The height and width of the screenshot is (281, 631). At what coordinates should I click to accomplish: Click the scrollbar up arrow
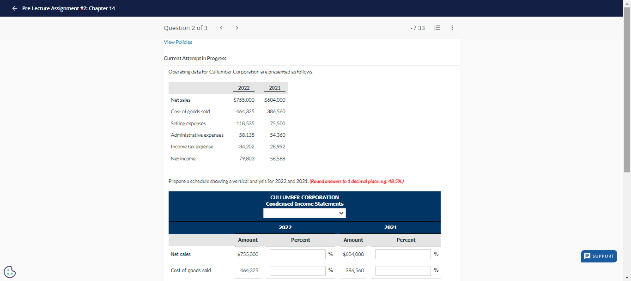pos(628,3)
